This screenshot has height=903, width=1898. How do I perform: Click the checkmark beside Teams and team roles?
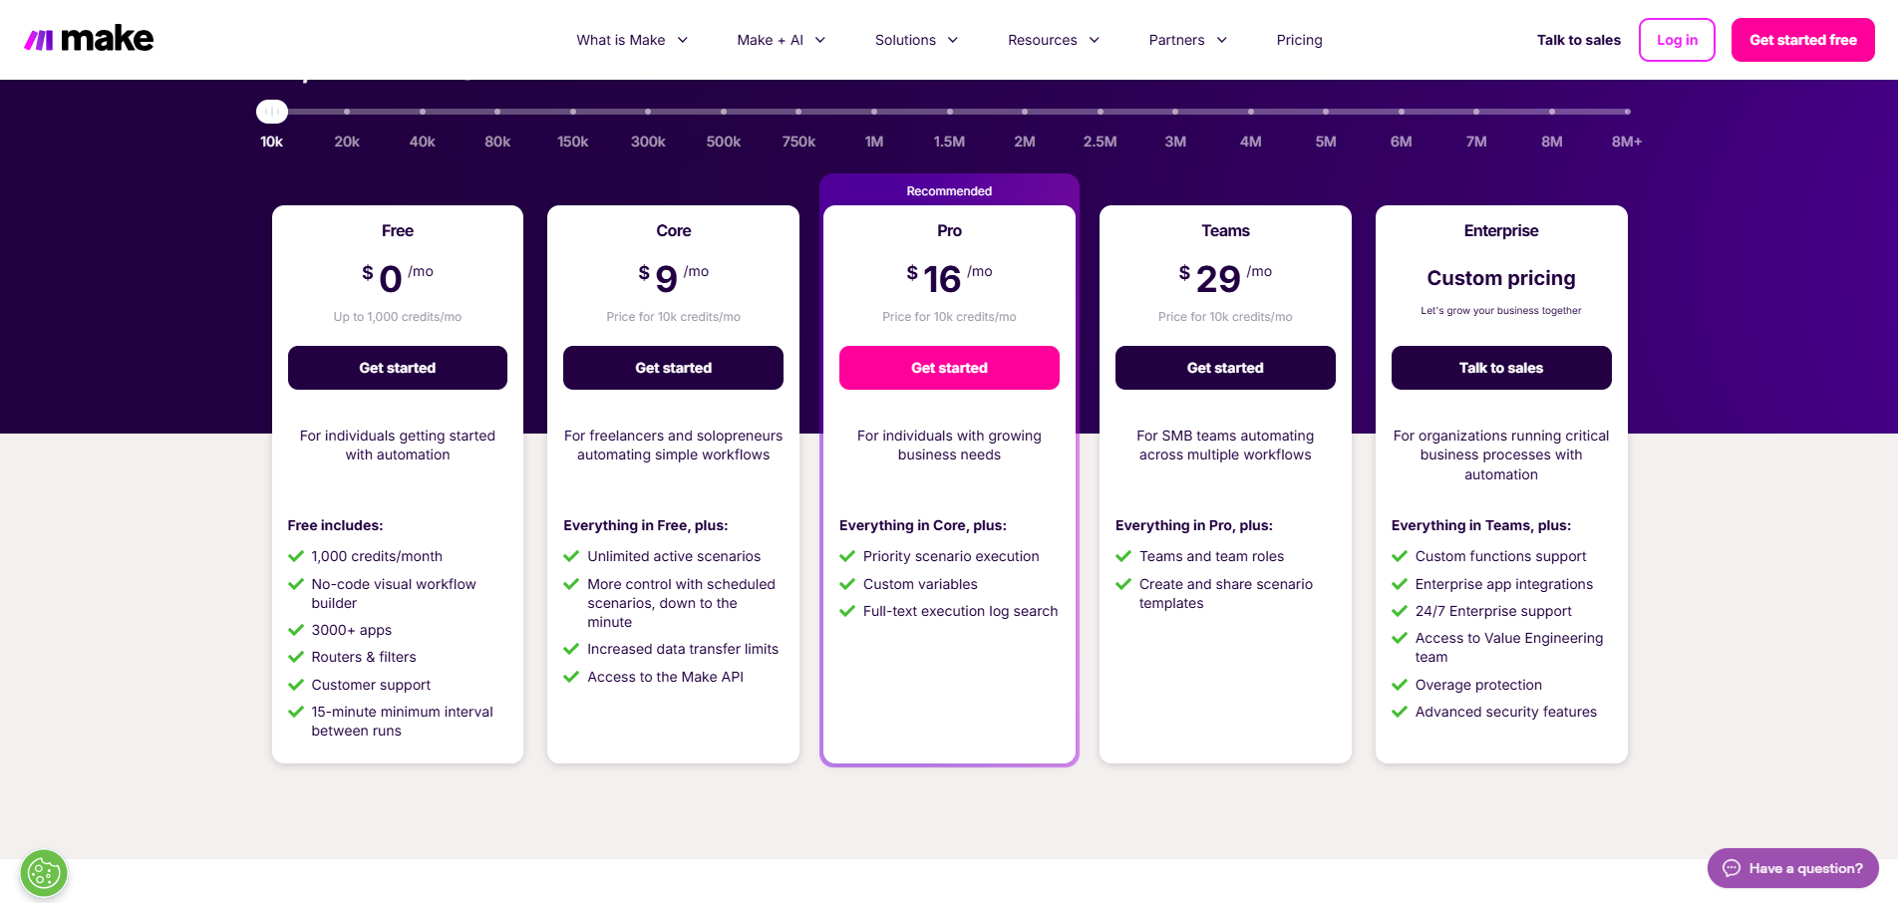click(1123, 556)
